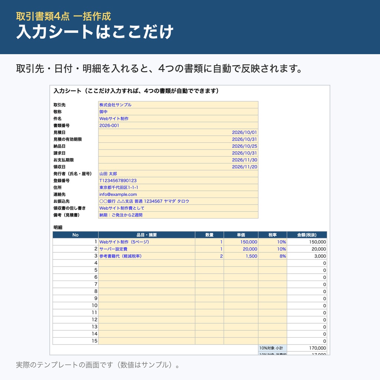Click the sheet title 入力シート heading
380x380 pixels.
pos(136,91)
